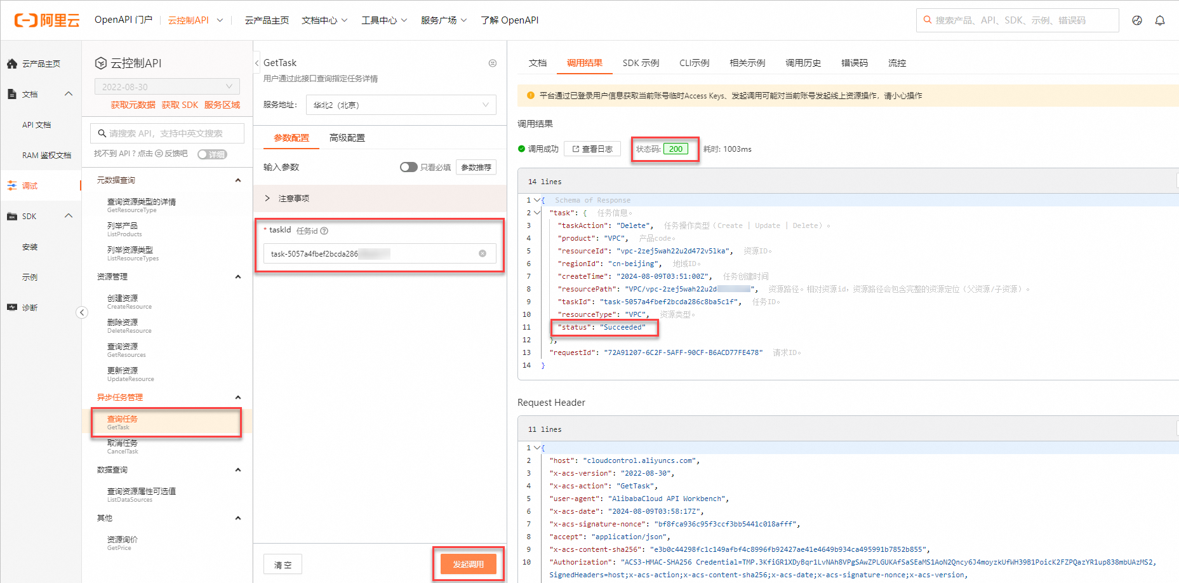Click the globe help icon beside the bell
This screenshot has width=1179, height=583.
pos(1136,20)
